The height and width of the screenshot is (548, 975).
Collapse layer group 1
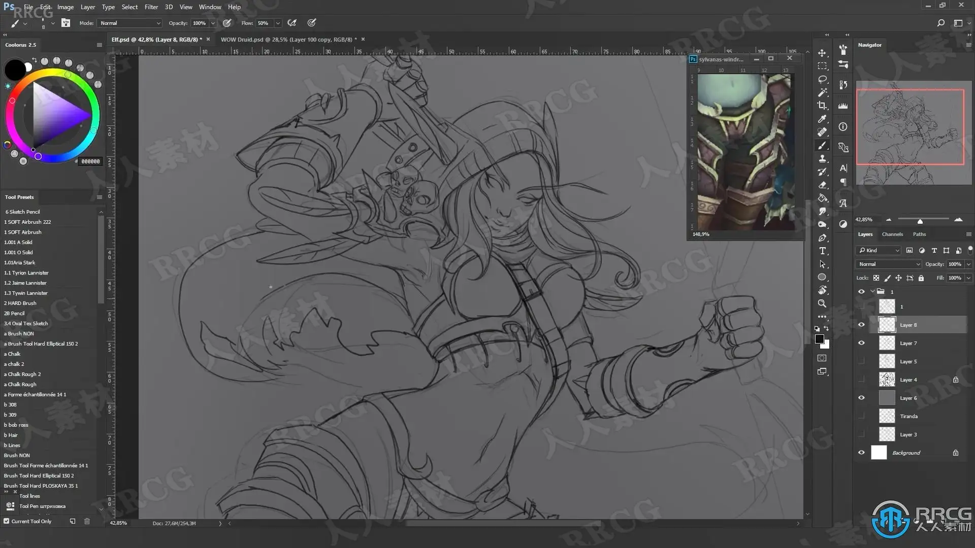873,292
